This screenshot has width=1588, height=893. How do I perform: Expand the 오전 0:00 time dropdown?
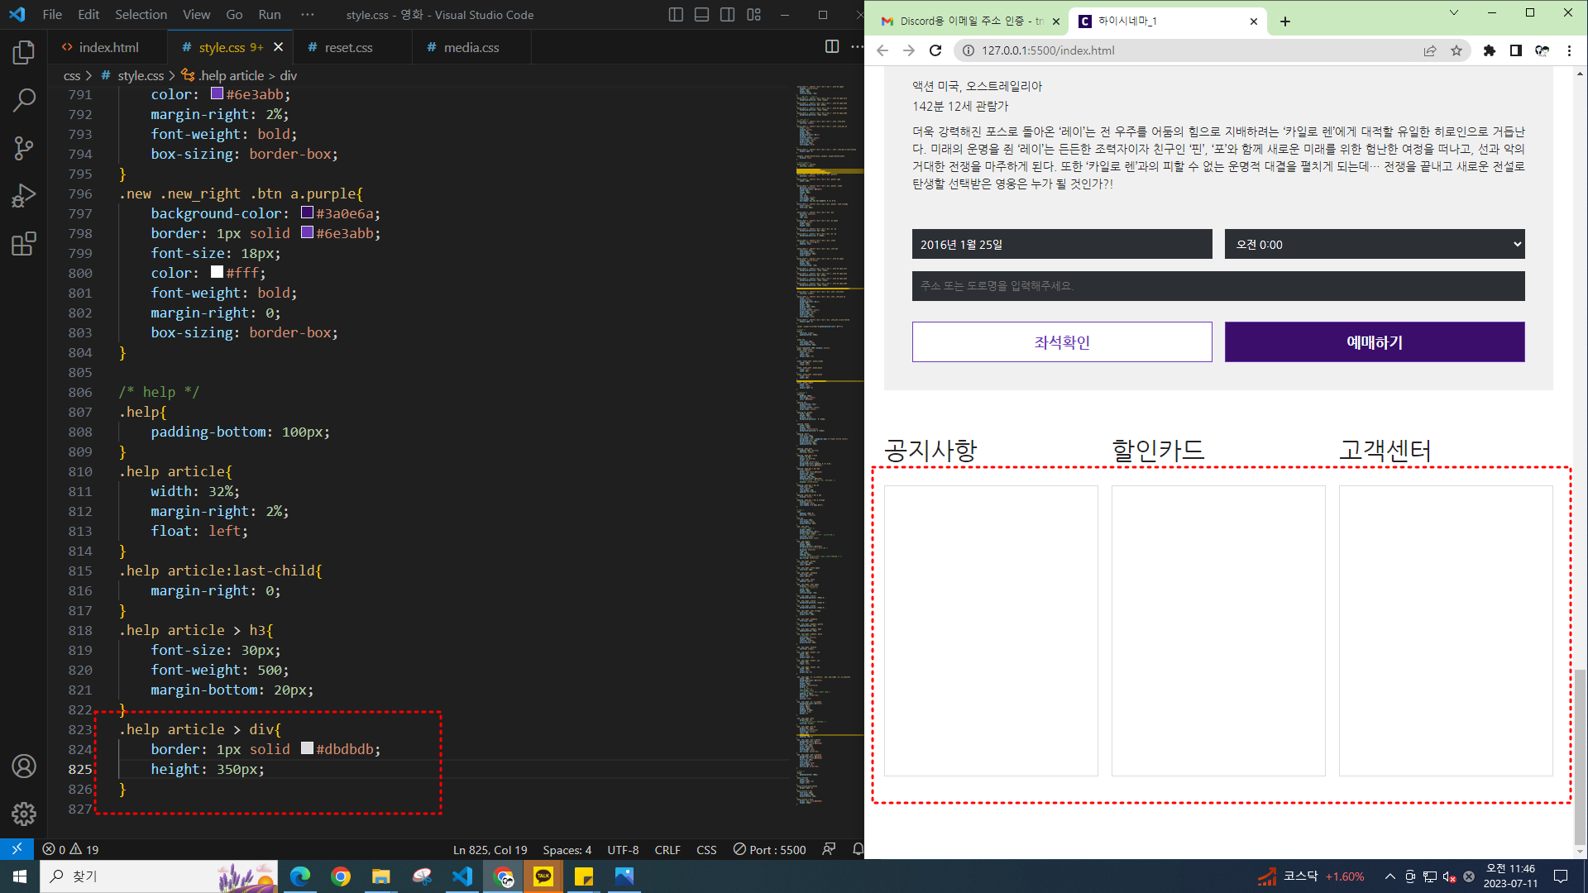(x=1374, y=245)
